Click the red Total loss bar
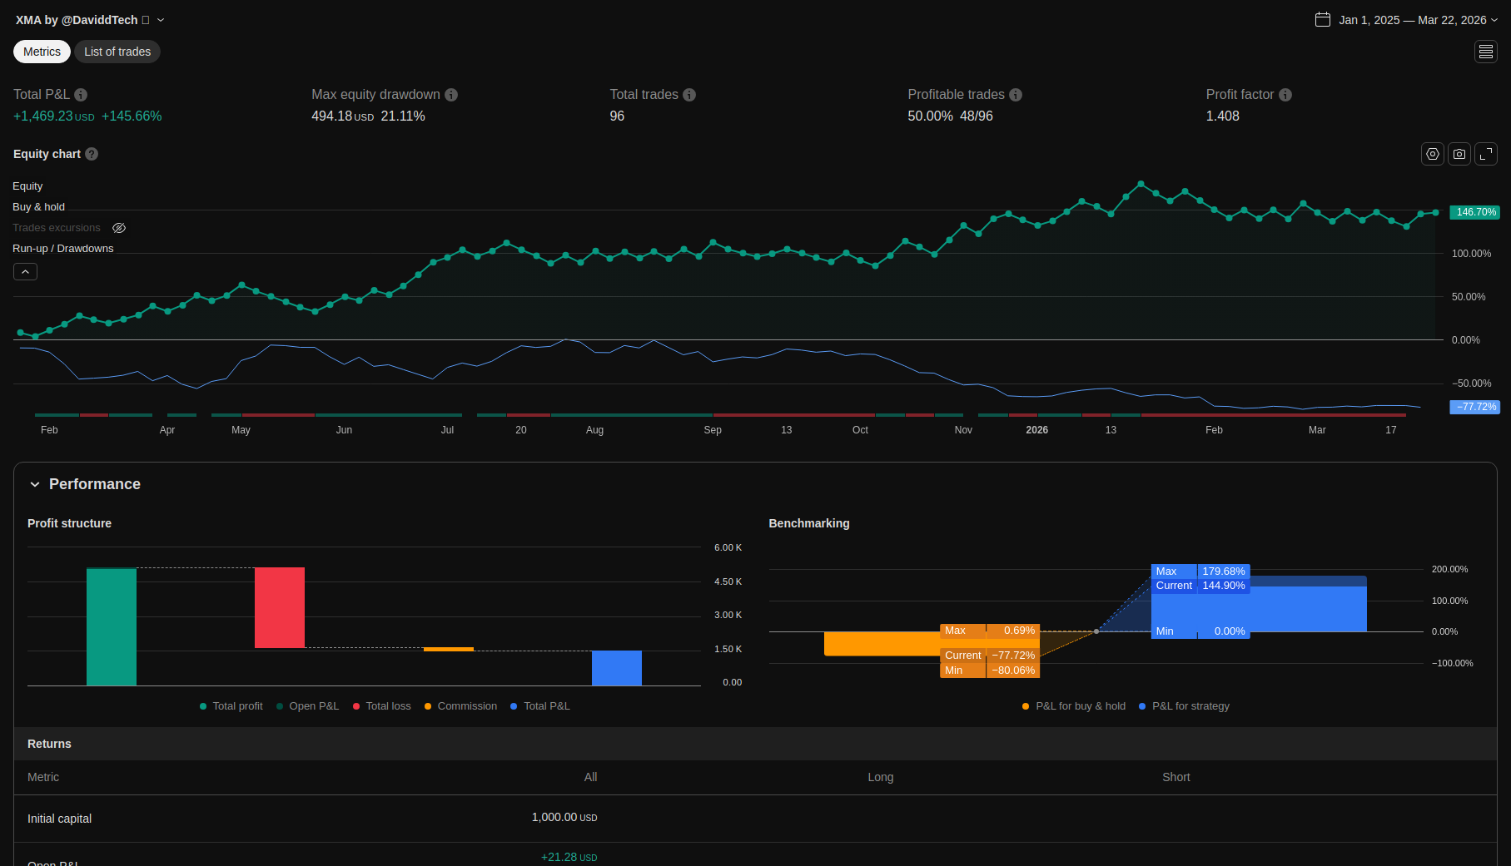The width and height of the screenshot is (1511, 866). [x=279, y=607]
